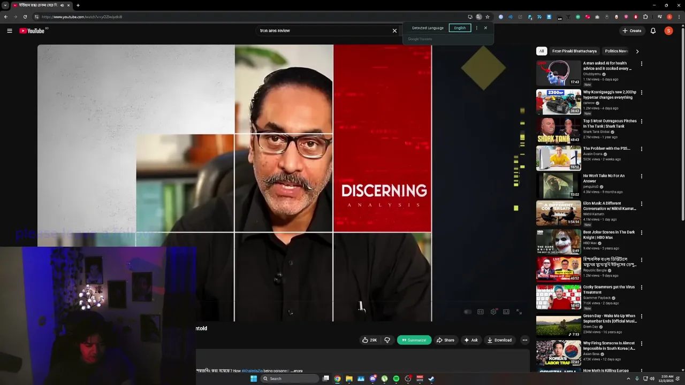Download the video

(x=499, y=340)
